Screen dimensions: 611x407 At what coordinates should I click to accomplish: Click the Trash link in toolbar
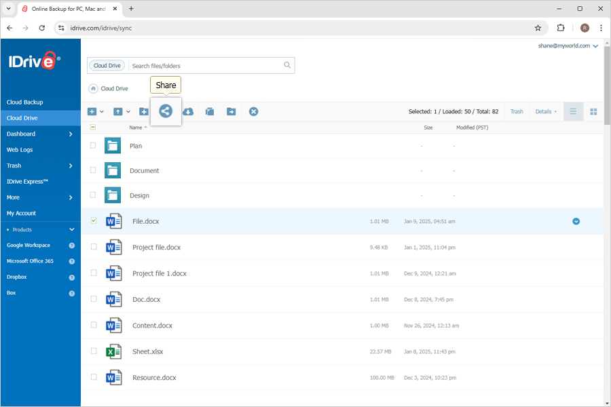coord(517,112)
